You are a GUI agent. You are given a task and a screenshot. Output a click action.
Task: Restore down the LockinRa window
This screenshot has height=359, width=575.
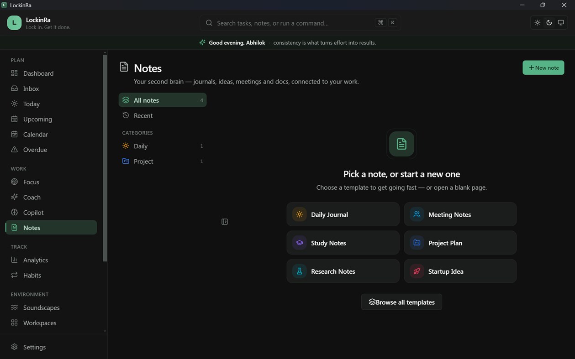click(x=543, y=5)
